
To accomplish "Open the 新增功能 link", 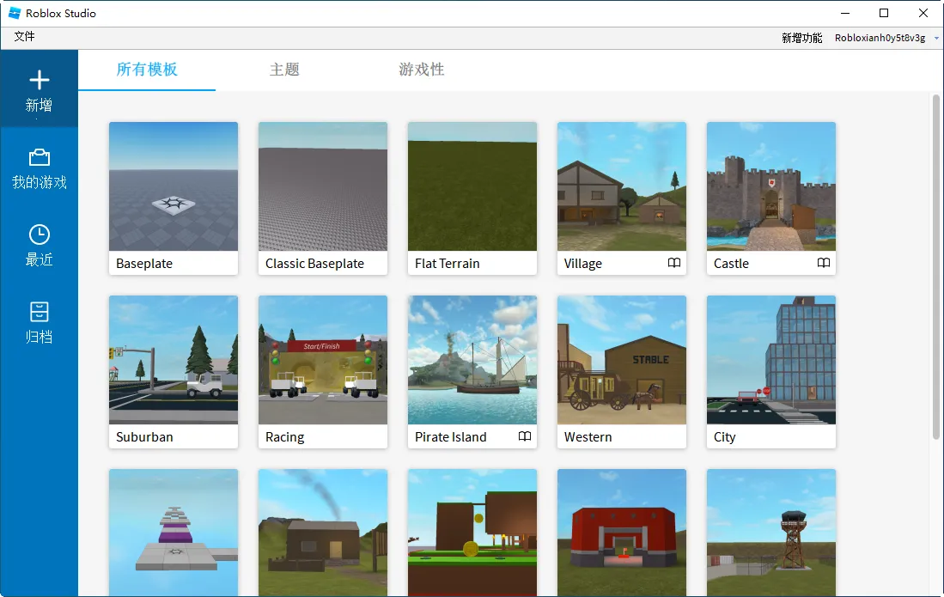I will [x=801, y=38].
